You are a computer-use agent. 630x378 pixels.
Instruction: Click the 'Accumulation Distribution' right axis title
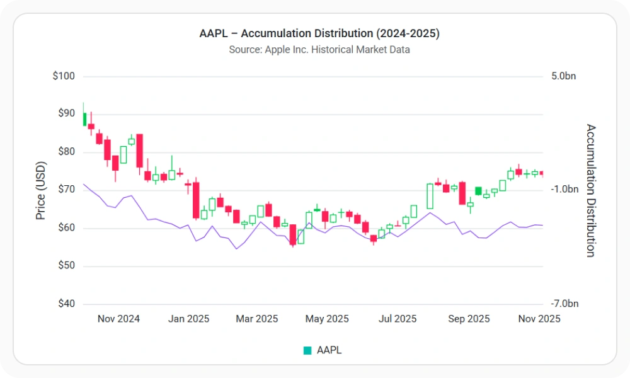tap(591, 190)
